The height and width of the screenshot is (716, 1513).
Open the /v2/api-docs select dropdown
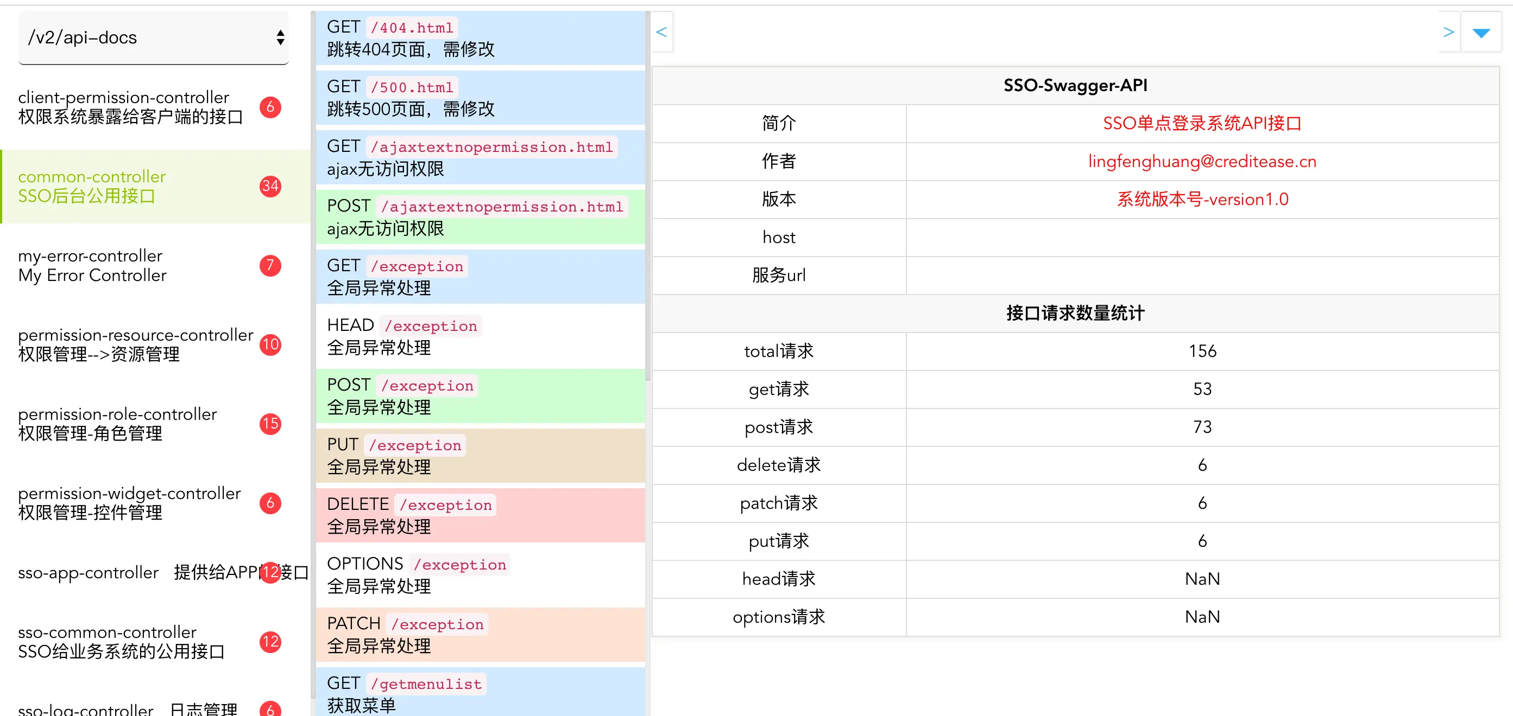[153, 37]
